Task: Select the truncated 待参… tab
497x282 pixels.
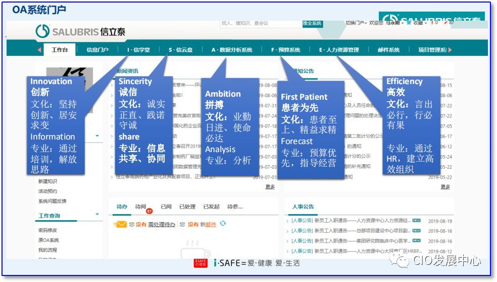Action: point(235,206)
